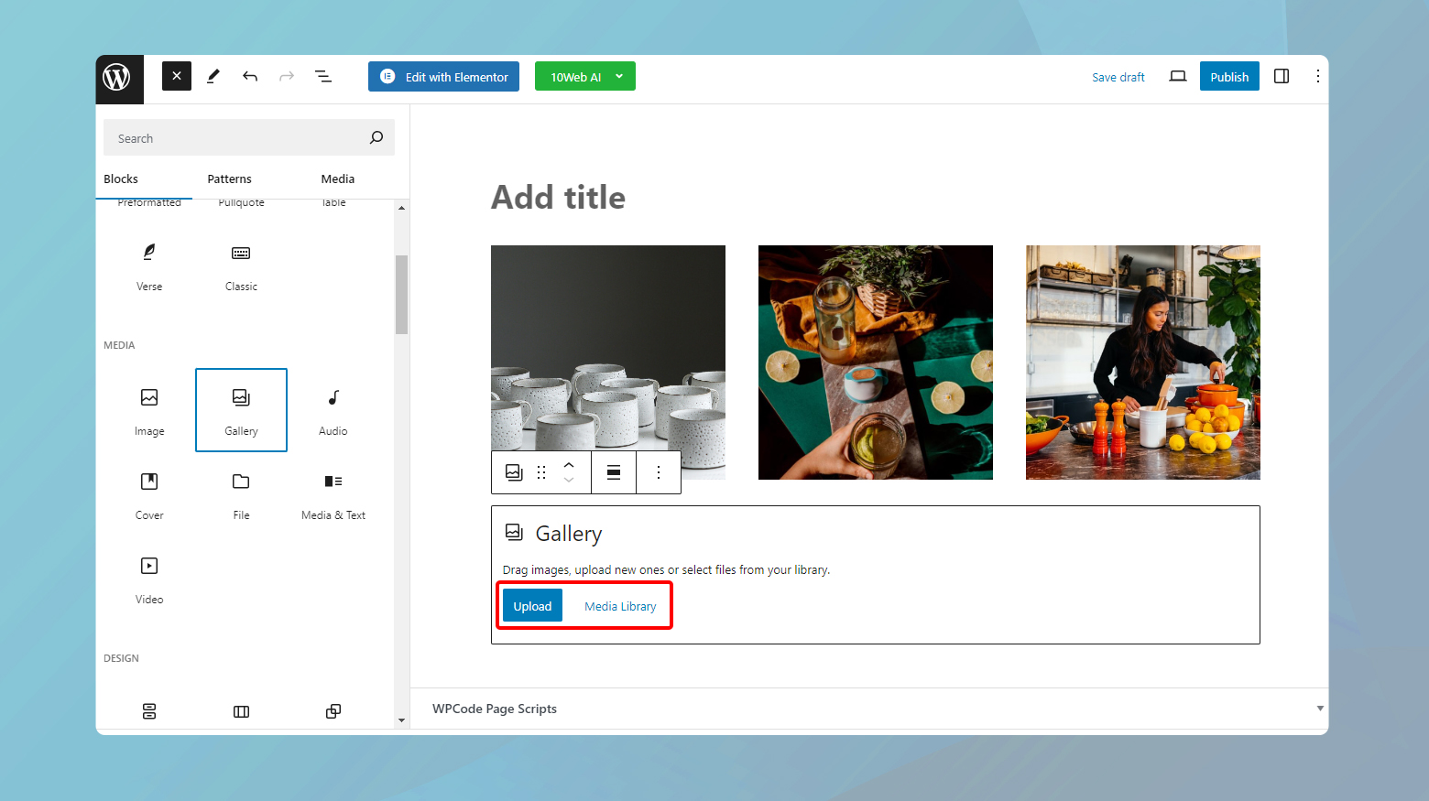This screenshot has width=1429, height=801.
Task: Undo the last change
Action: (x=250, y=76)
